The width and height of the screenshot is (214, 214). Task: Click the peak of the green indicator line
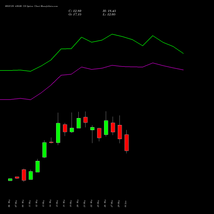tap(112, 34)
